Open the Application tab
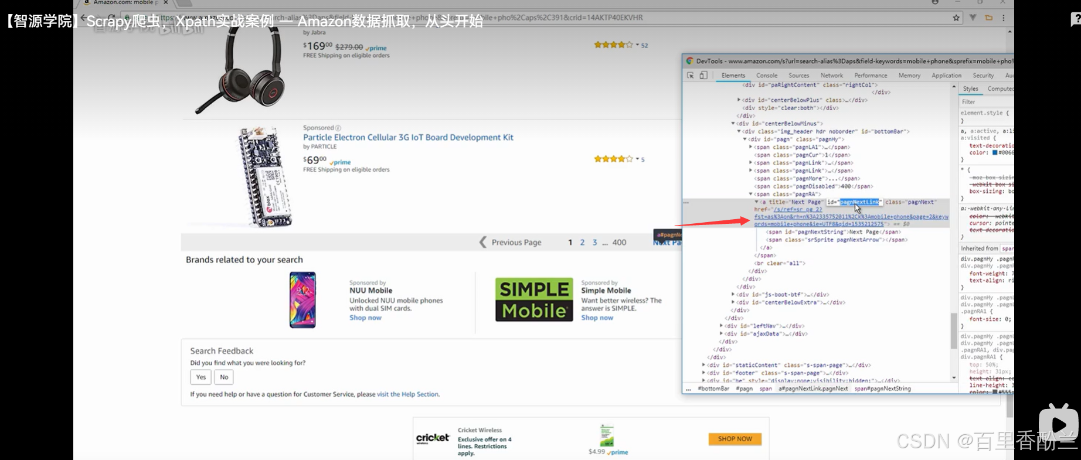 click(x=947, y=76)
